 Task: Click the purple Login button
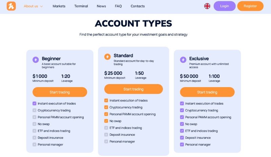[x=225, y=6]
